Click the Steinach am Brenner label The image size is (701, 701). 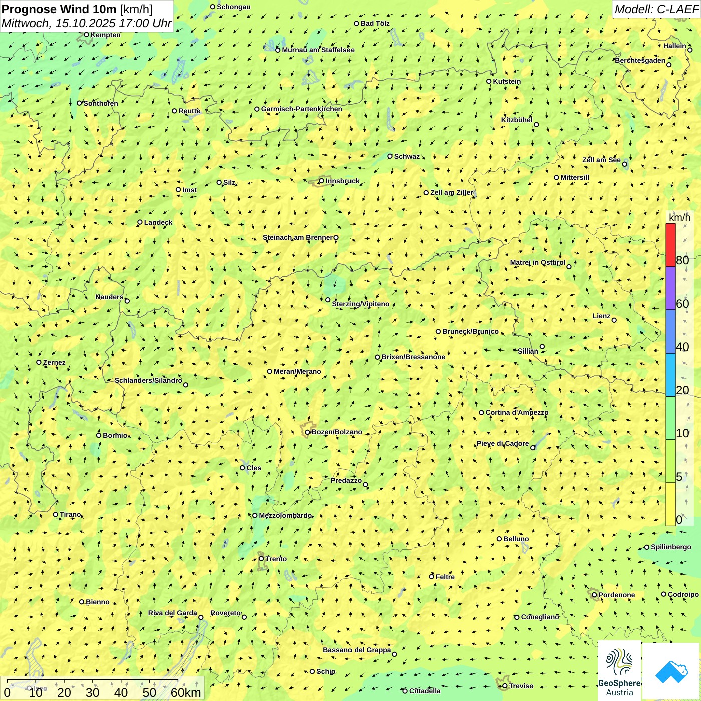click(297, 237)
